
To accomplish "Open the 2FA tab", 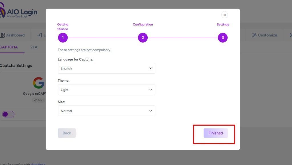I will (x=34, y=47).
